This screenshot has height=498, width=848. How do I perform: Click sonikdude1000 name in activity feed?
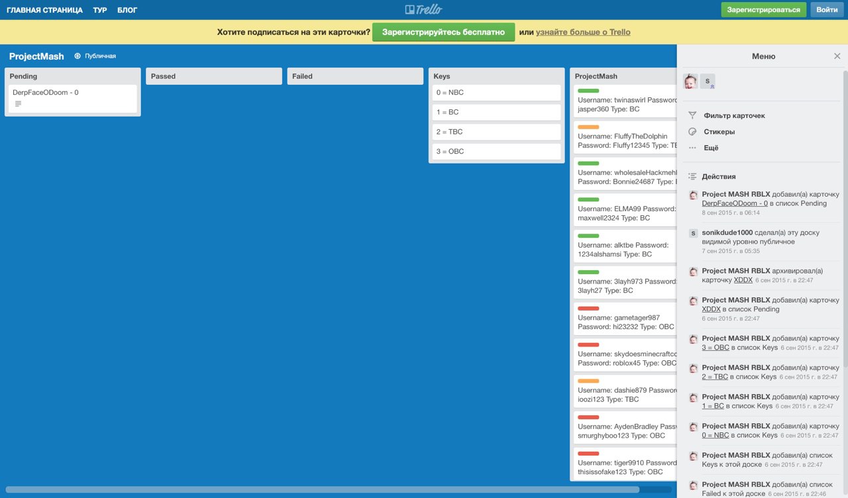tap(727, 232)
